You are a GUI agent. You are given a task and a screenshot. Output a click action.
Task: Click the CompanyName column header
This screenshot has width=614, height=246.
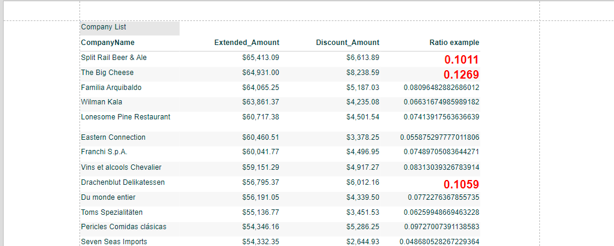108,43
